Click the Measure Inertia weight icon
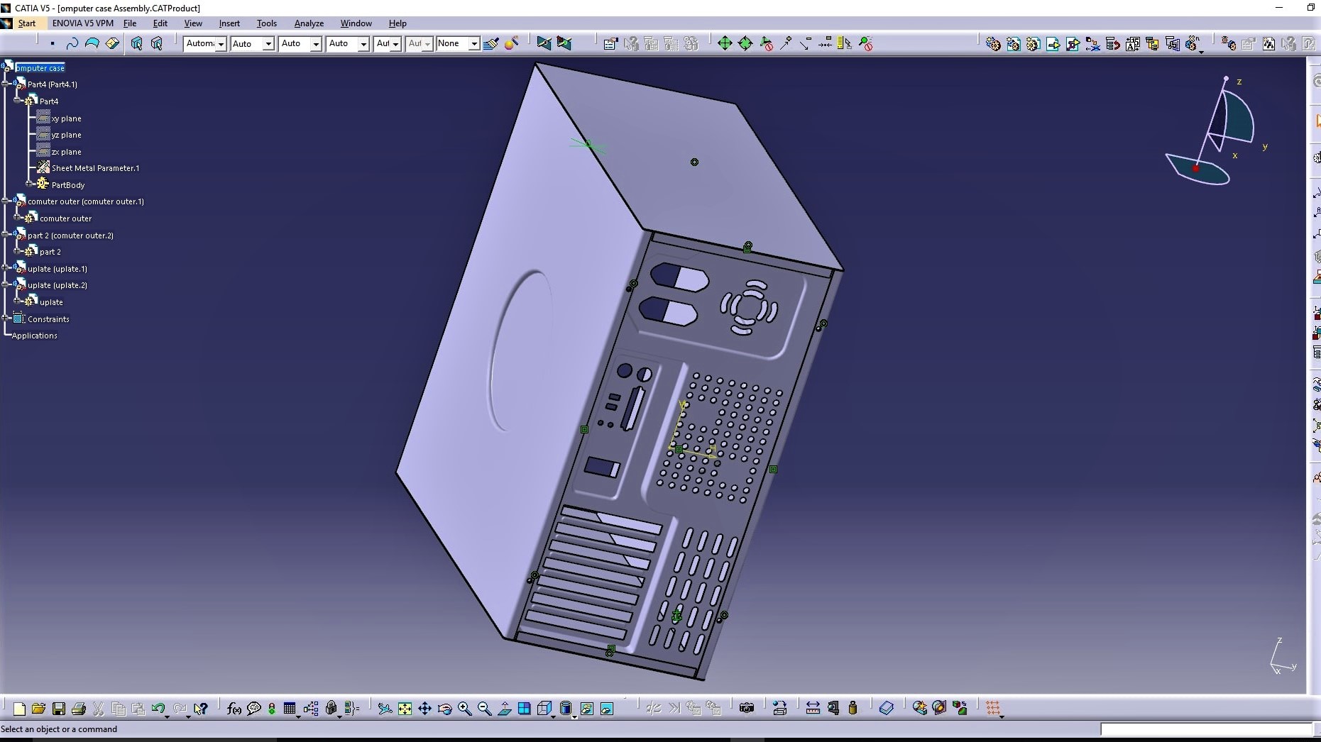The height and width of the screenshot is (742, 1321). click(853, 708)
